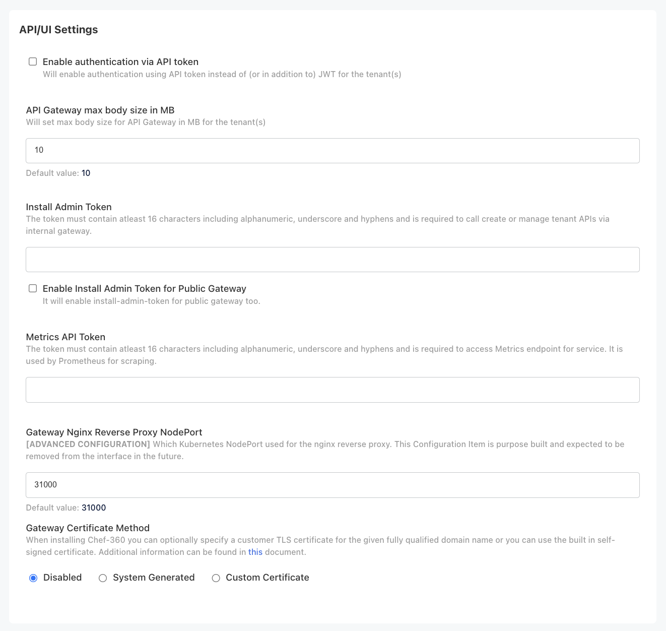Click the API/UI Settings heading

(58, 30)
